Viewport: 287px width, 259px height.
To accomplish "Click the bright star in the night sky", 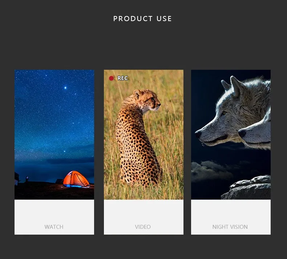I will coord(65,88).
